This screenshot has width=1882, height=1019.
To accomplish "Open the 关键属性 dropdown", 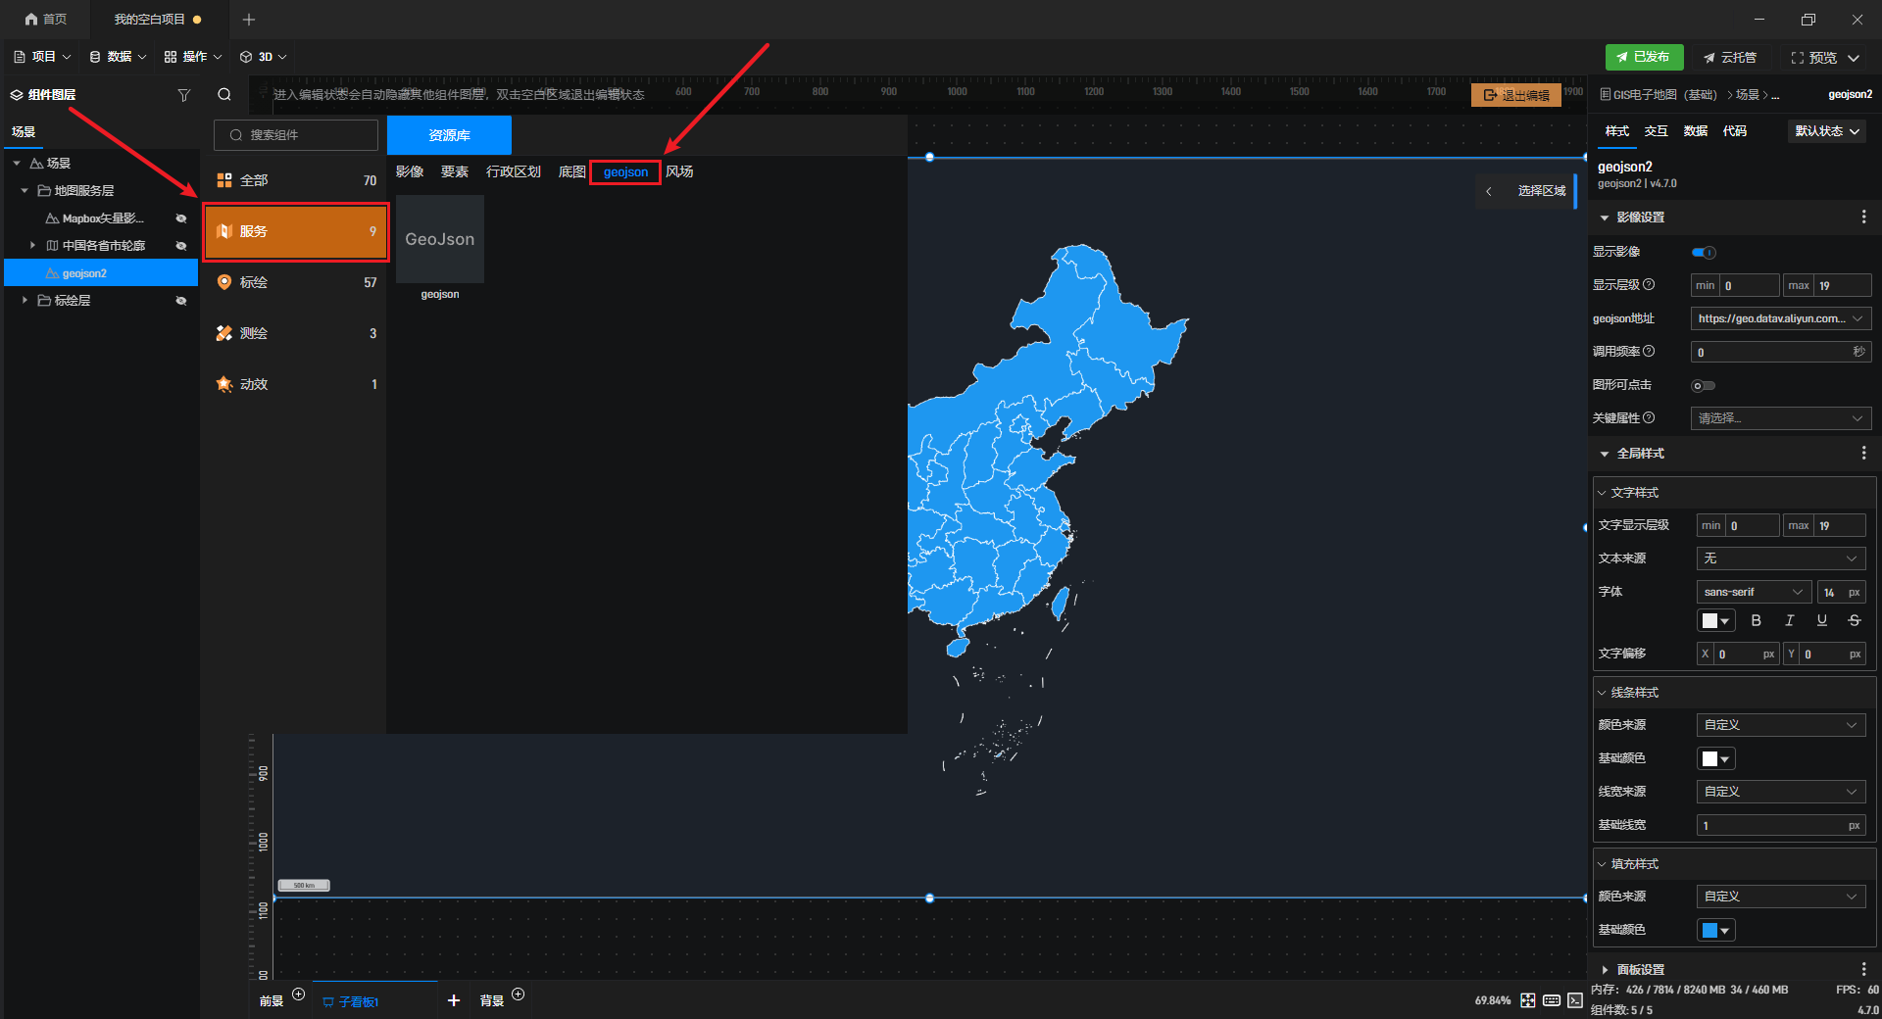I will pyautogui.click(x=1780, y=418).
